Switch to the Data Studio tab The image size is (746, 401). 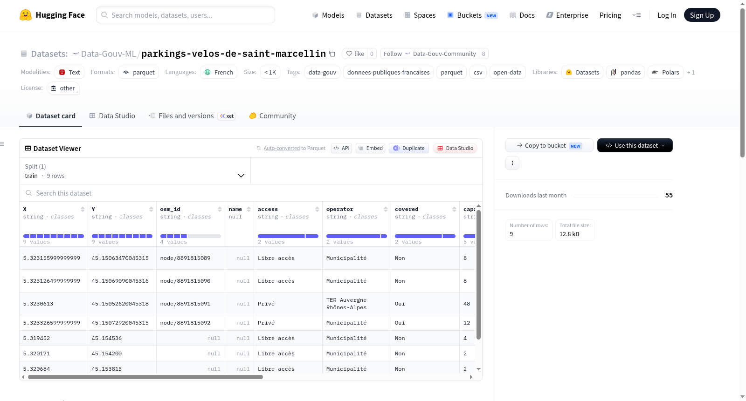(x=112, y=116)
